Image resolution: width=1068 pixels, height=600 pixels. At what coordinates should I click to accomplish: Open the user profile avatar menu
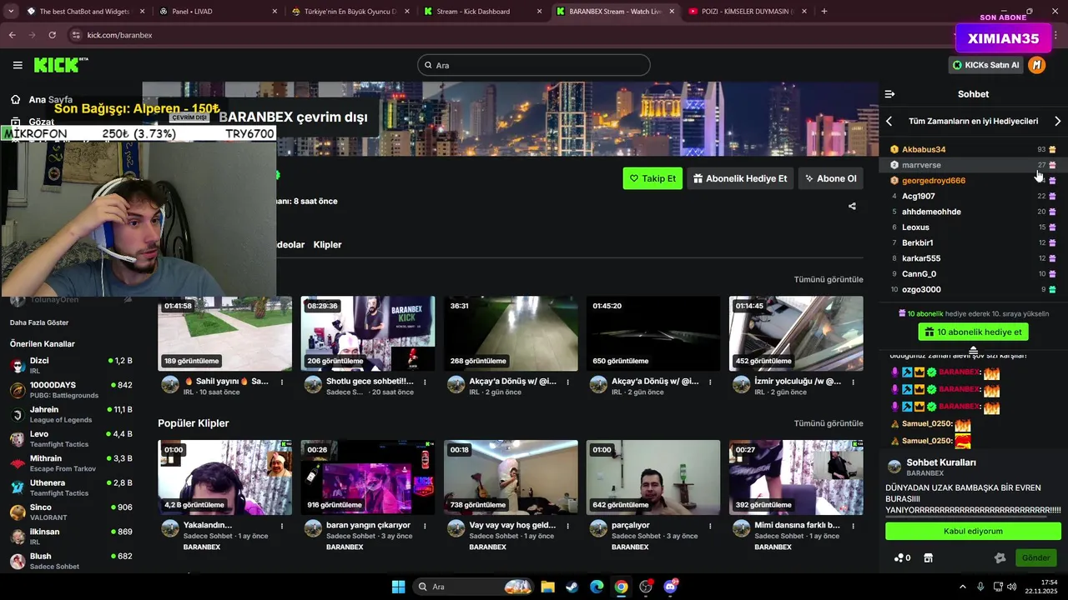(x=1036, y=65)
